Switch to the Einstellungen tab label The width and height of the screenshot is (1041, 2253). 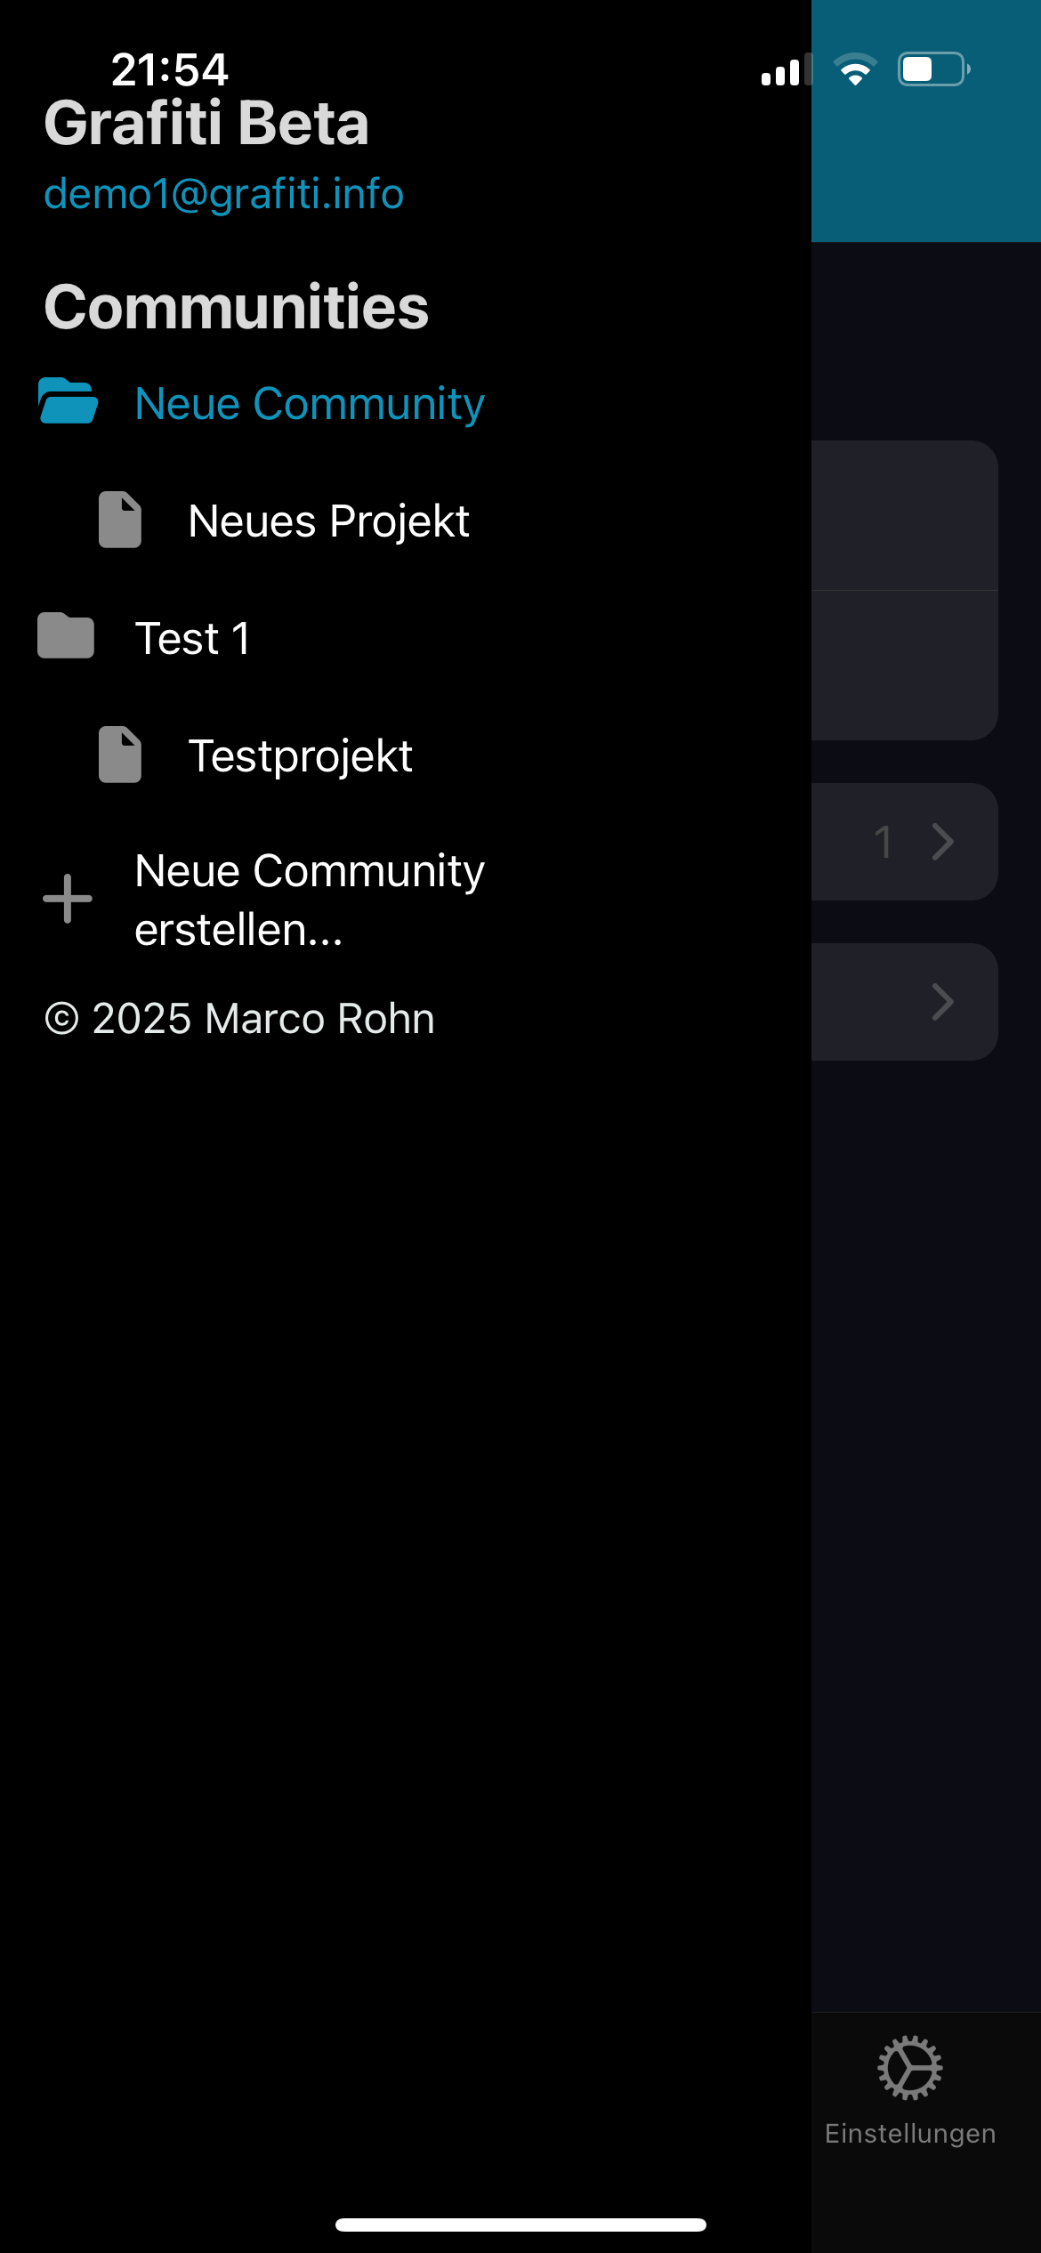909,2134
